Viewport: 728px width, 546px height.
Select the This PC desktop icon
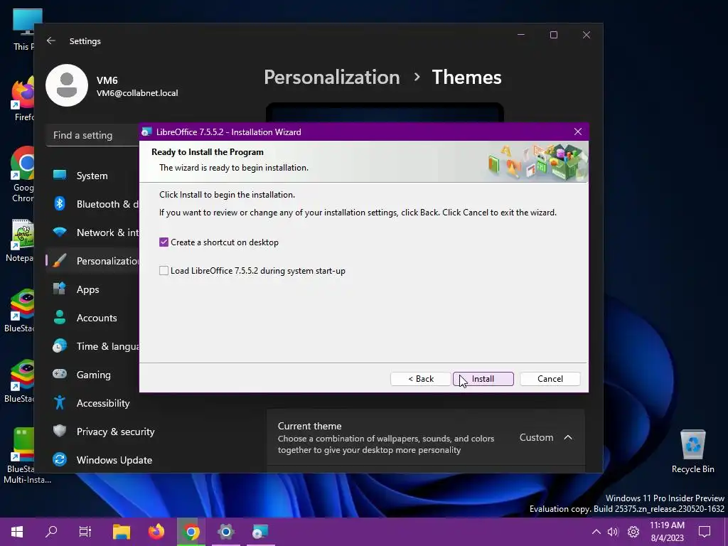(23, 28)
